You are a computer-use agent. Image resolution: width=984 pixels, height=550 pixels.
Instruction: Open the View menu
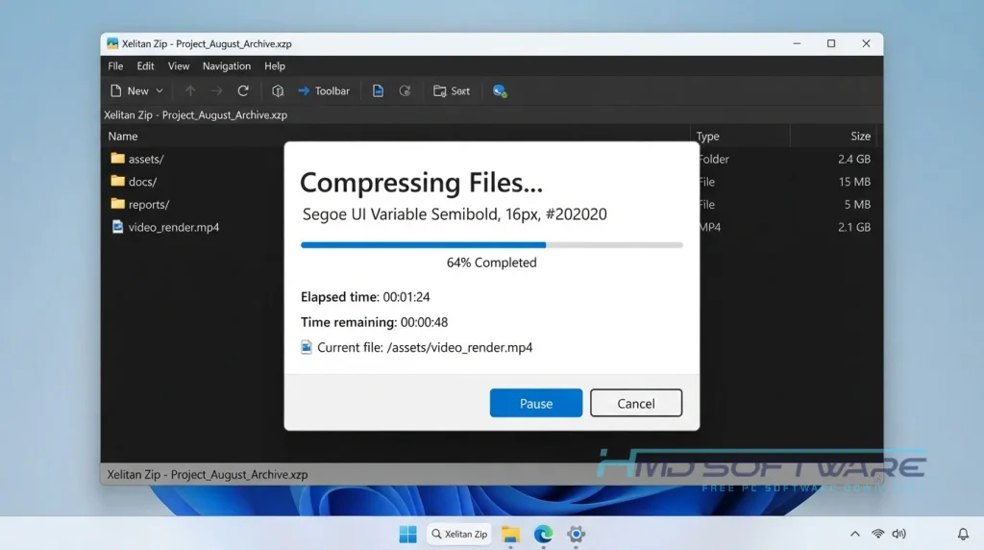click(x=178, y=66)
